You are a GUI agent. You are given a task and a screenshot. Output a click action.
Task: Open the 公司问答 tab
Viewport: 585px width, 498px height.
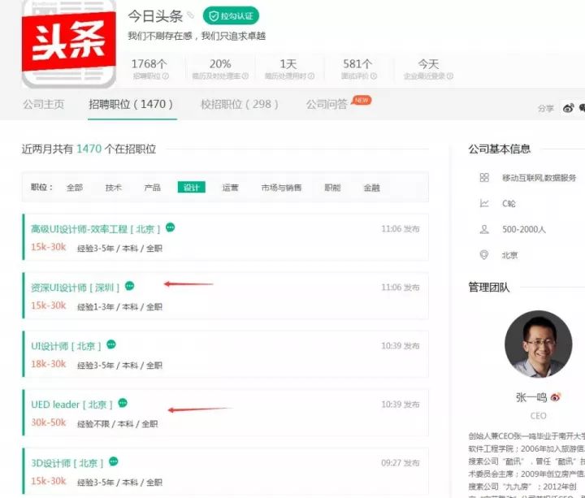(x=327, y=104)
